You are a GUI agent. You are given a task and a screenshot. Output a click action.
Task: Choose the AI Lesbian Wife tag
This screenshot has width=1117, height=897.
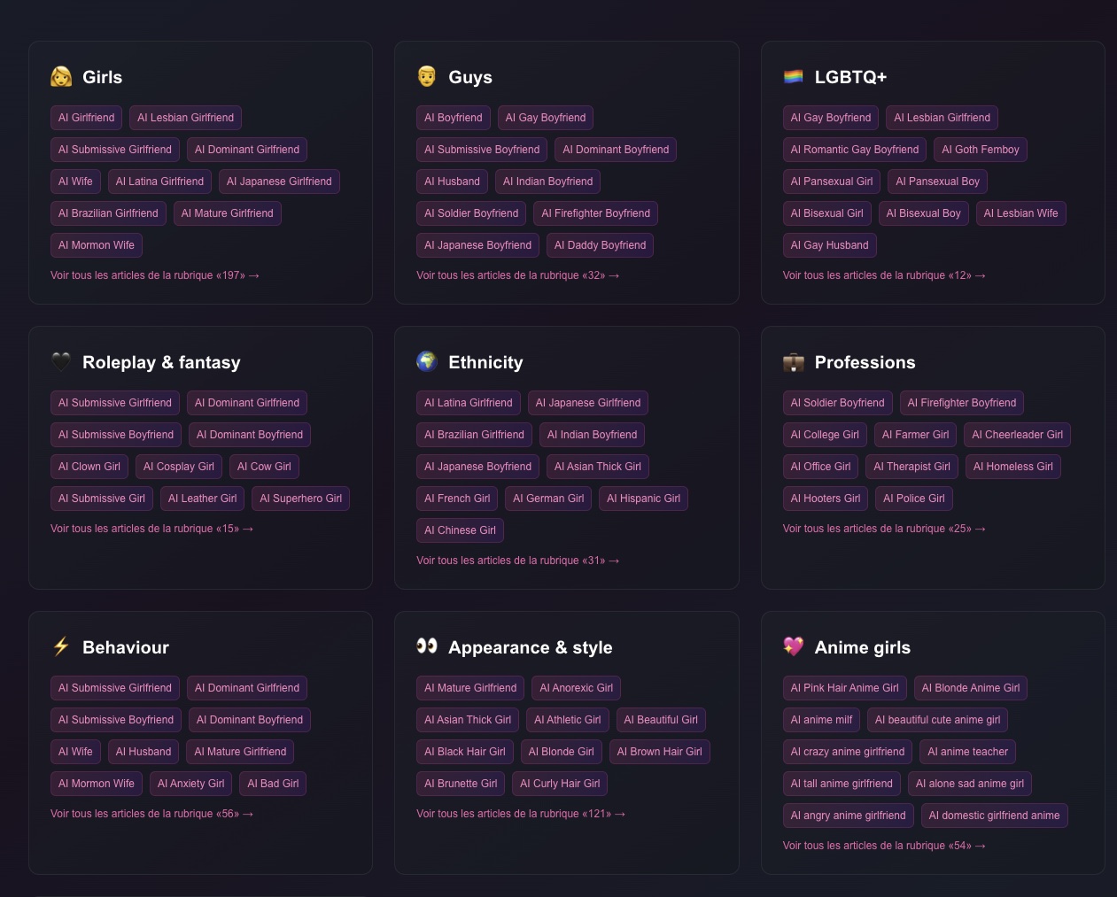1020,213
